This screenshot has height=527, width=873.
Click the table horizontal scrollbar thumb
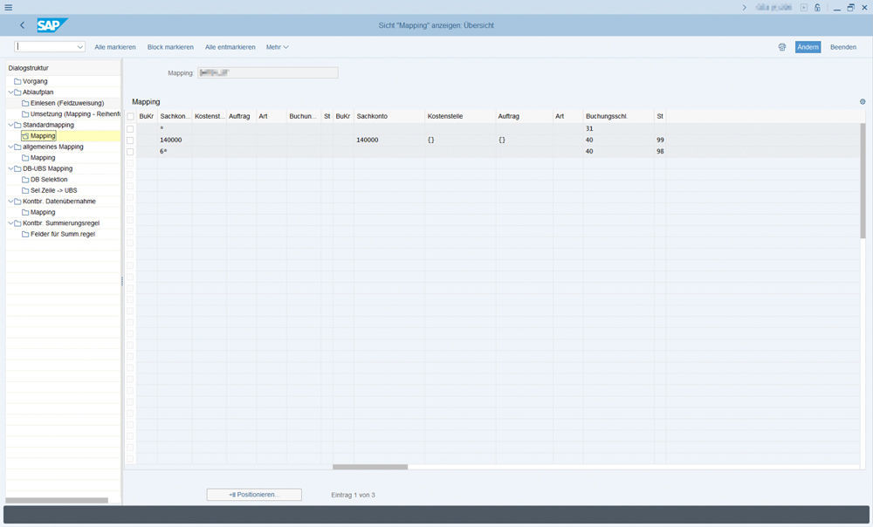coord(370,467)
